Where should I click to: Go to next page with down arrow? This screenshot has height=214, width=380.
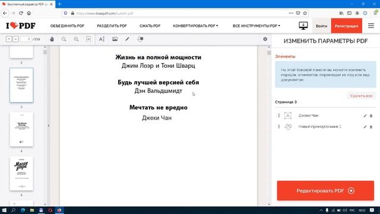point(15,39)
